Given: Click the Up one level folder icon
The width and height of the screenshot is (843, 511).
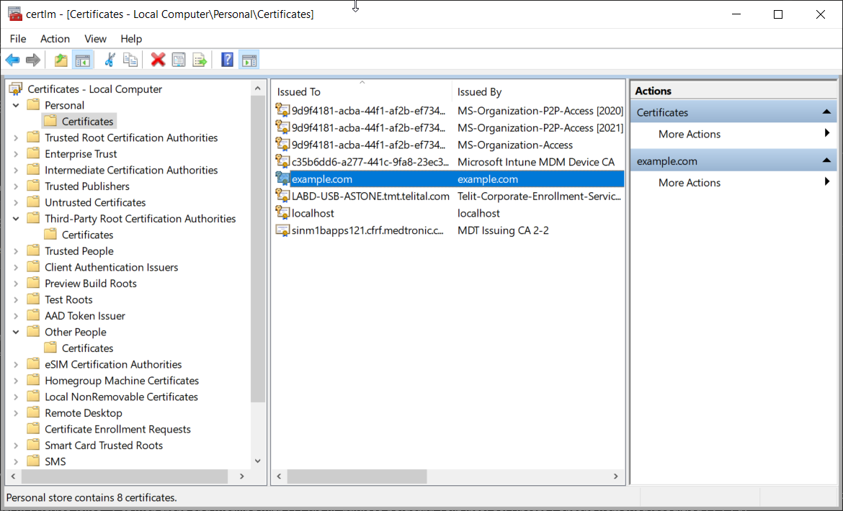Looking at the screenshot, I should point(61,60).
